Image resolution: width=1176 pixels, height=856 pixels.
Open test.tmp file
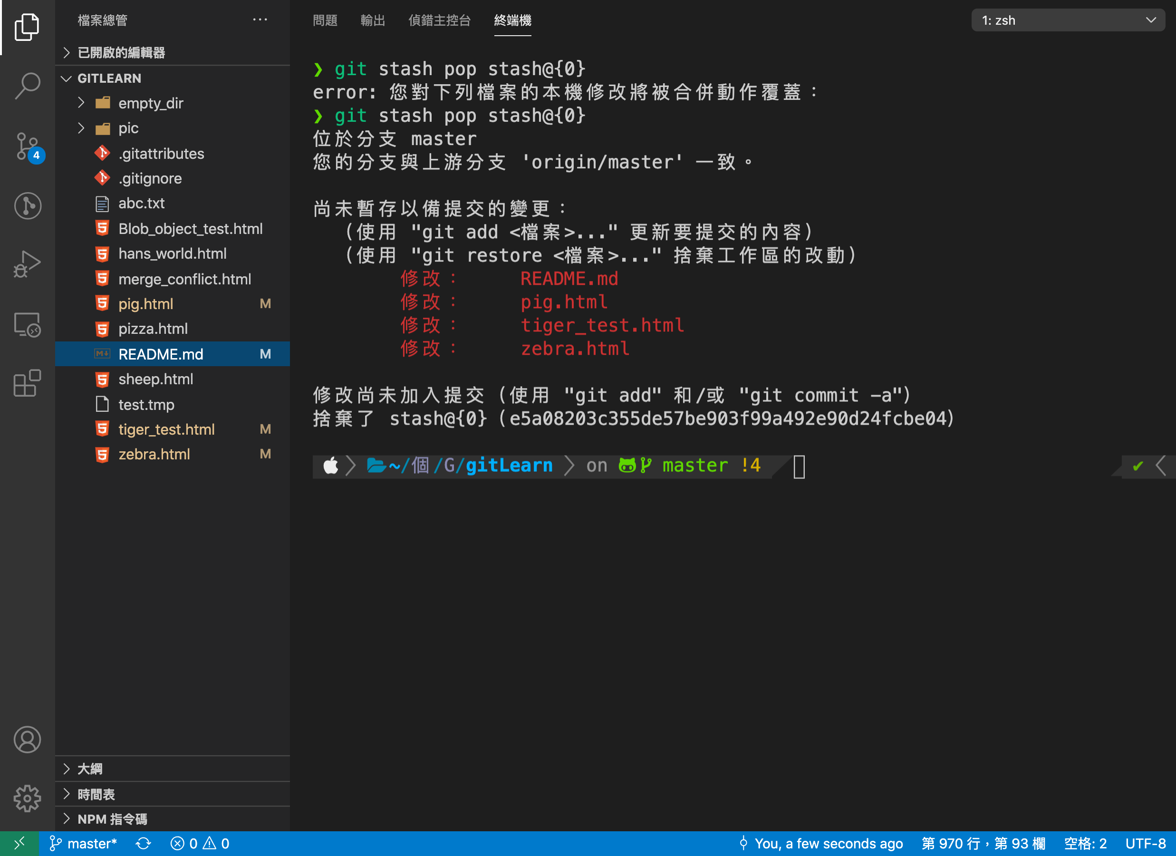pos(172,404)
